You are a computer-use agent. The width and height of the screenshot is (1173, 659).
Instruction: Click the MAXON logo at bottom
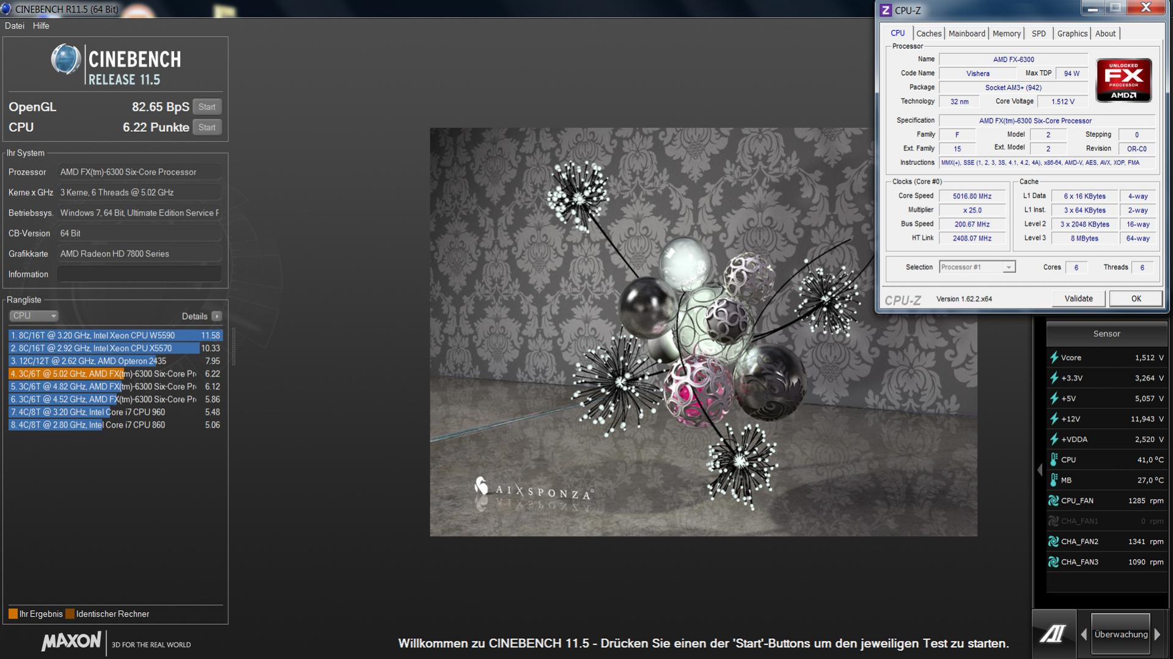(x=71, y=641)
